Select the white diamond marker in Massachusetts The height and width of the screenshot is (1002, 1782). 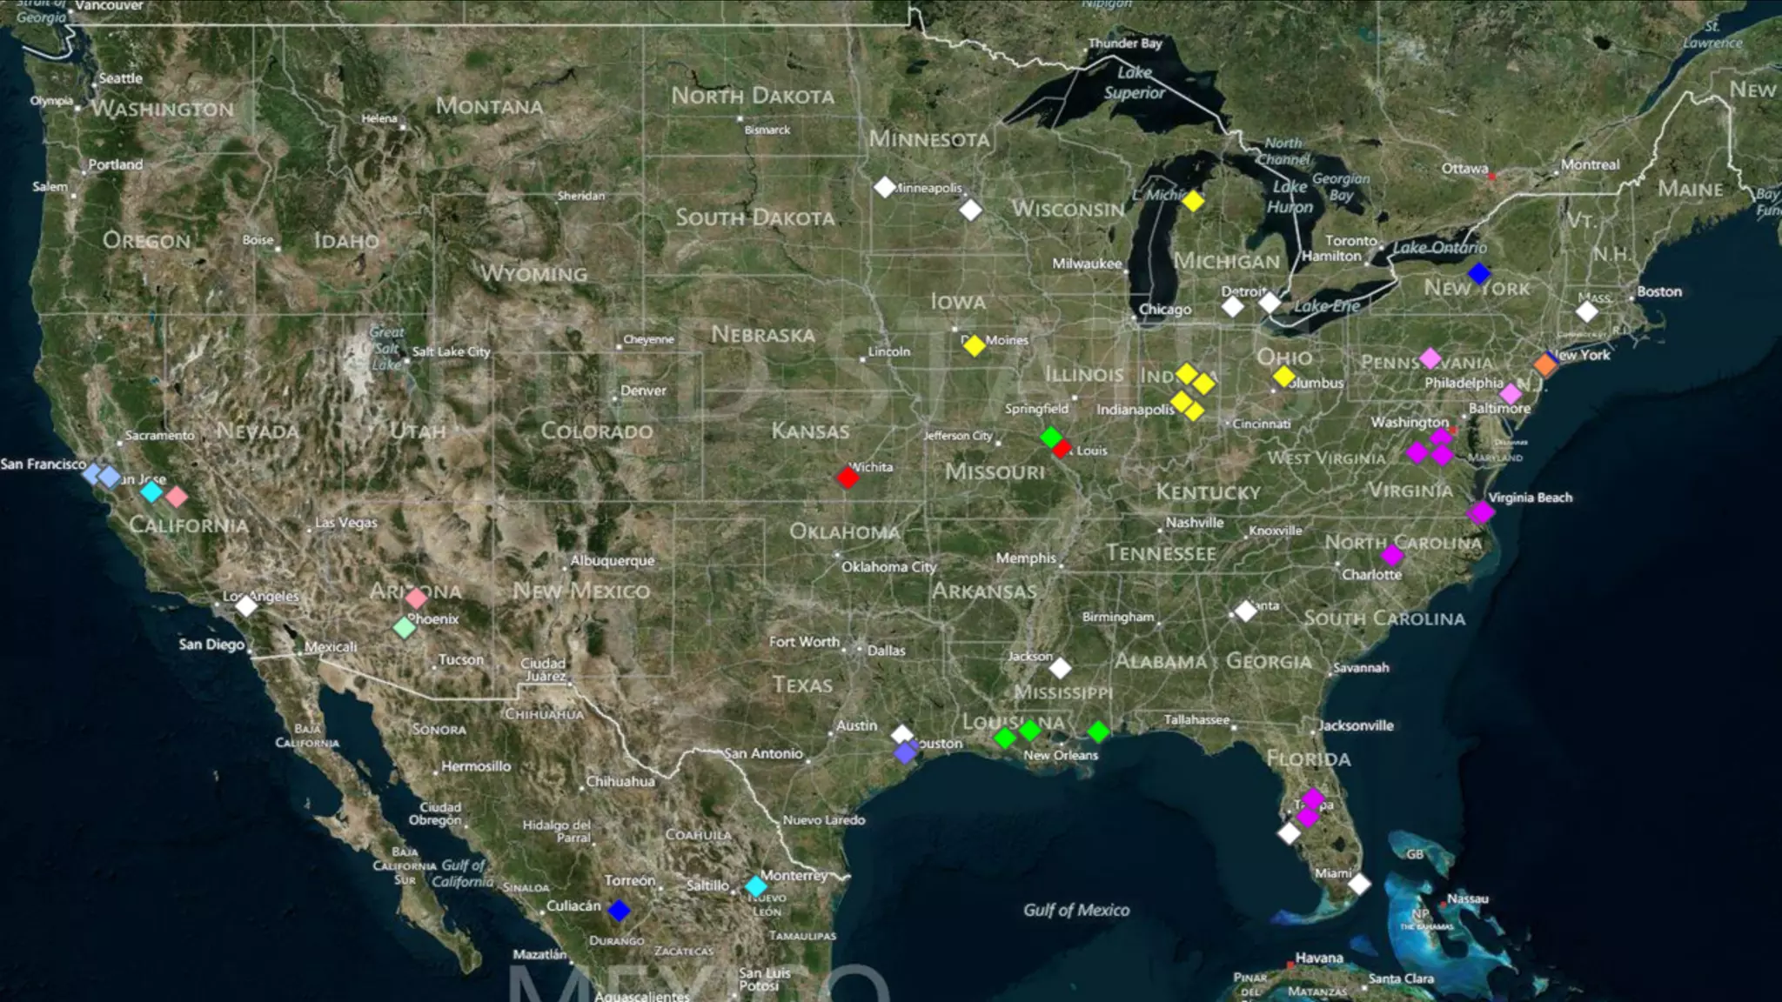click(1587, 311)
